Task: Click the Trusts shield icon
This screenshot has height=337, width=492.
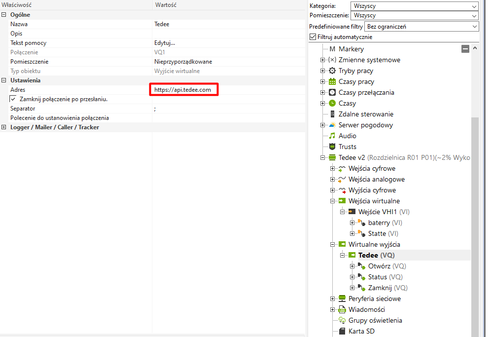Action: tap(332, 147)
